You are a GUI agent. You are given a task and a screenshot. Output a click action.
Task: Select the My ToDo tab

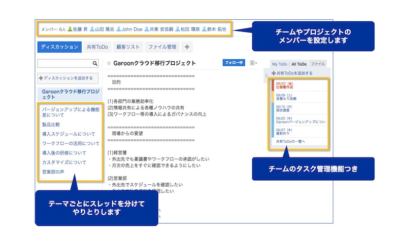(280, 64)
